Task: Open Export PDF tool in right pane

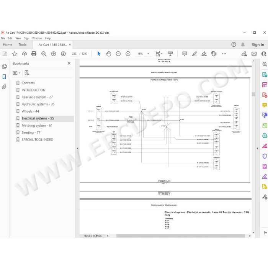Action: tap(265, 75)
